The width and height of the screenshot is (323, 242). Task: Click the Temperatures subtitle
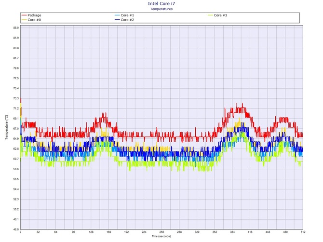[x=161, y=9]
